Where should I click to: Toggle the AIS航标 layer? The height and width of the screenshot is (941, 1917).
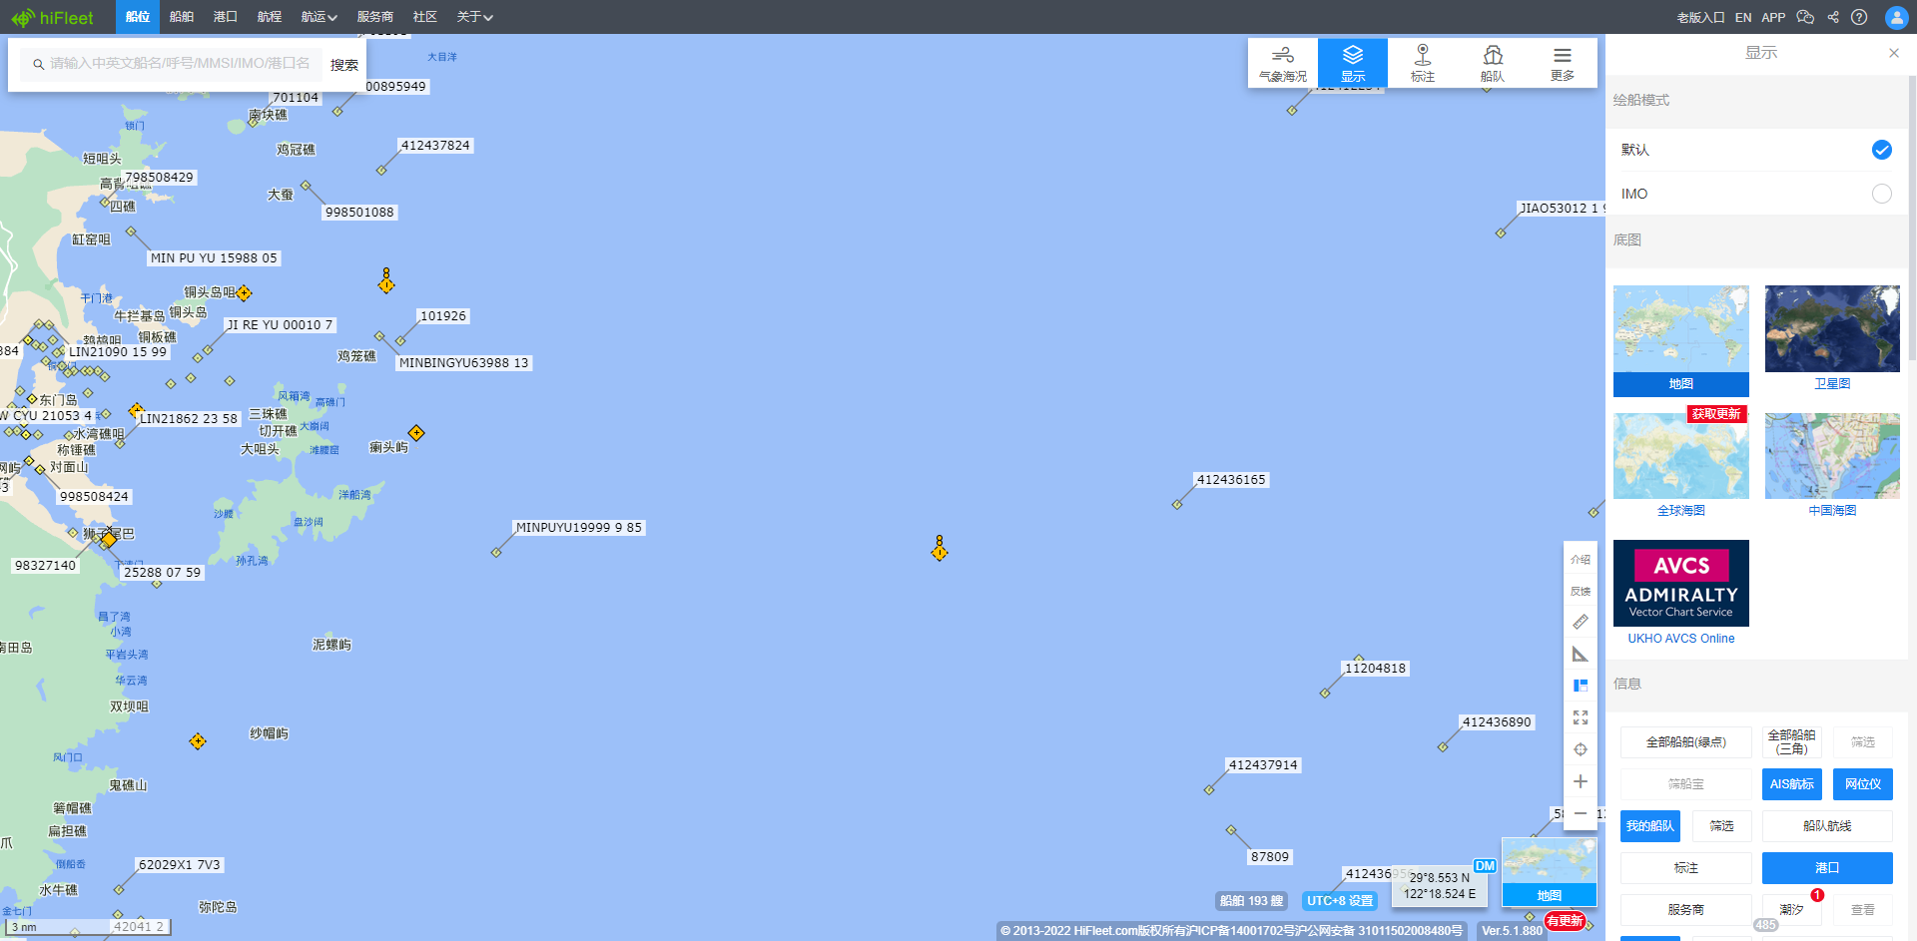click(x=1792, y=784)
